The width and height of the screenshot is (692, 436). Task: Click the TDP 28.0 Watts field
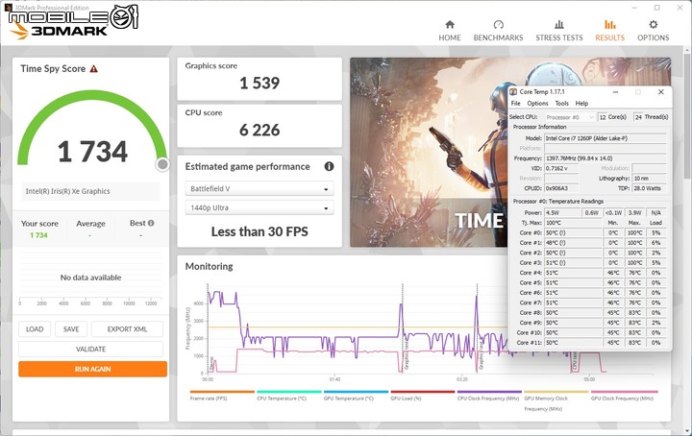(x=649, y=188)
